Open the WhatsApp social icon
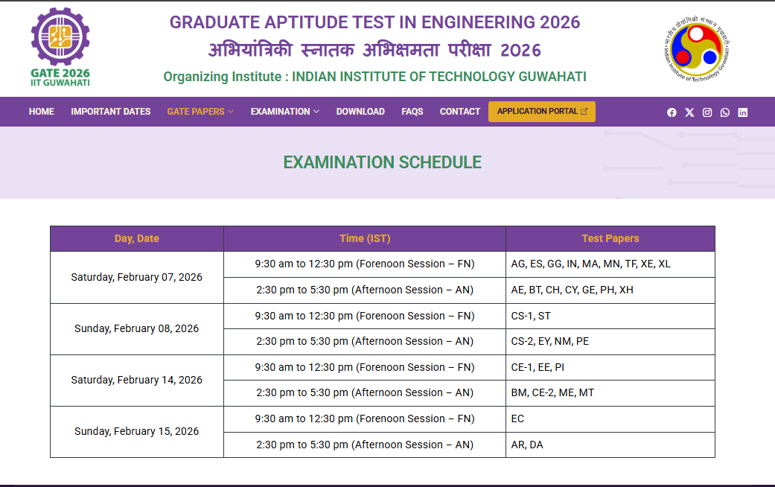This screenshot has width=775, height=487. (725, 112)
